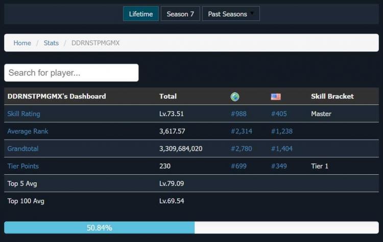Click world rank #2,780 for Grandtotal

pyautogui.click(x=241, y=149)
